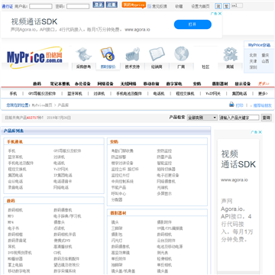This screenshot has width=275, height=275.
Task: Click 网络电话 in the 手机通讯 list
Action: (61, 188)
